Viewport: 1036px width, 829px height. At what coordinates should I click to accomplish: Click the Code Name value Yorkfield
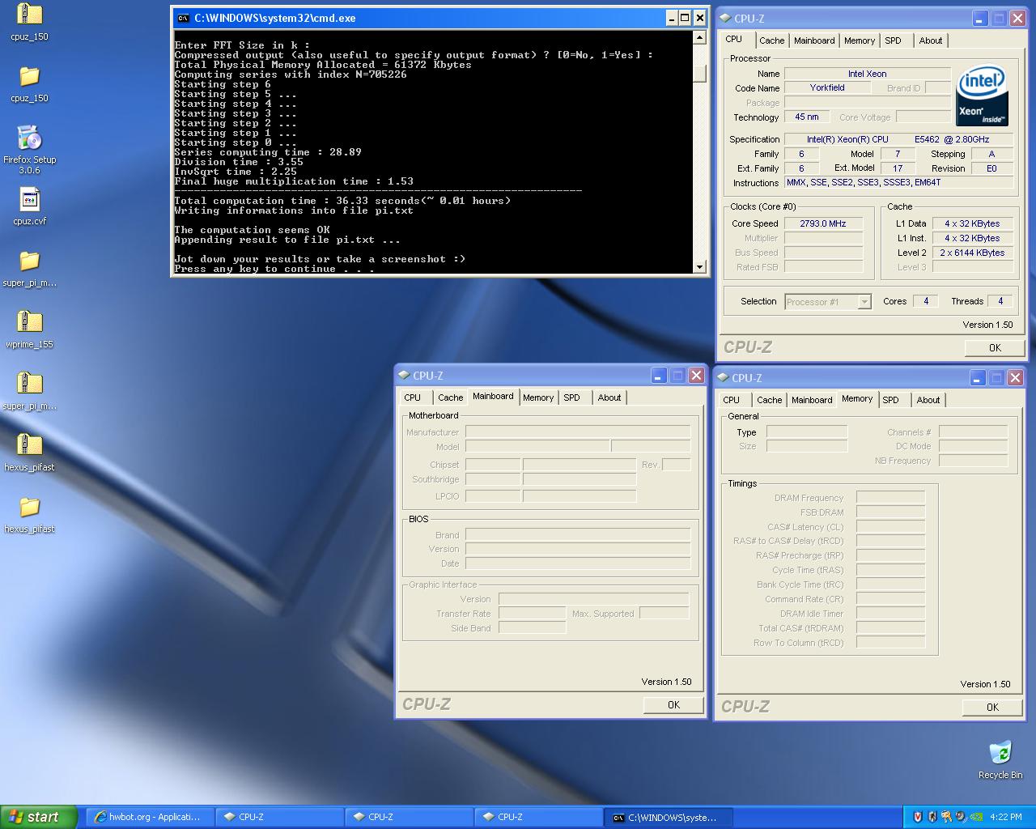tap(826, 87)
